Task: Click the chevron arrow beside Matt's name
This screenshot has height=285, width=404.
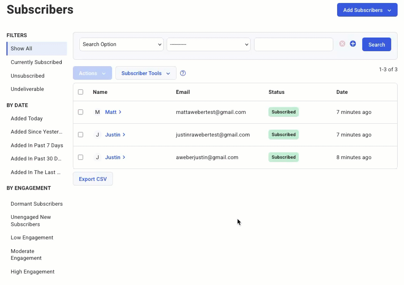Action: point(120,112)
